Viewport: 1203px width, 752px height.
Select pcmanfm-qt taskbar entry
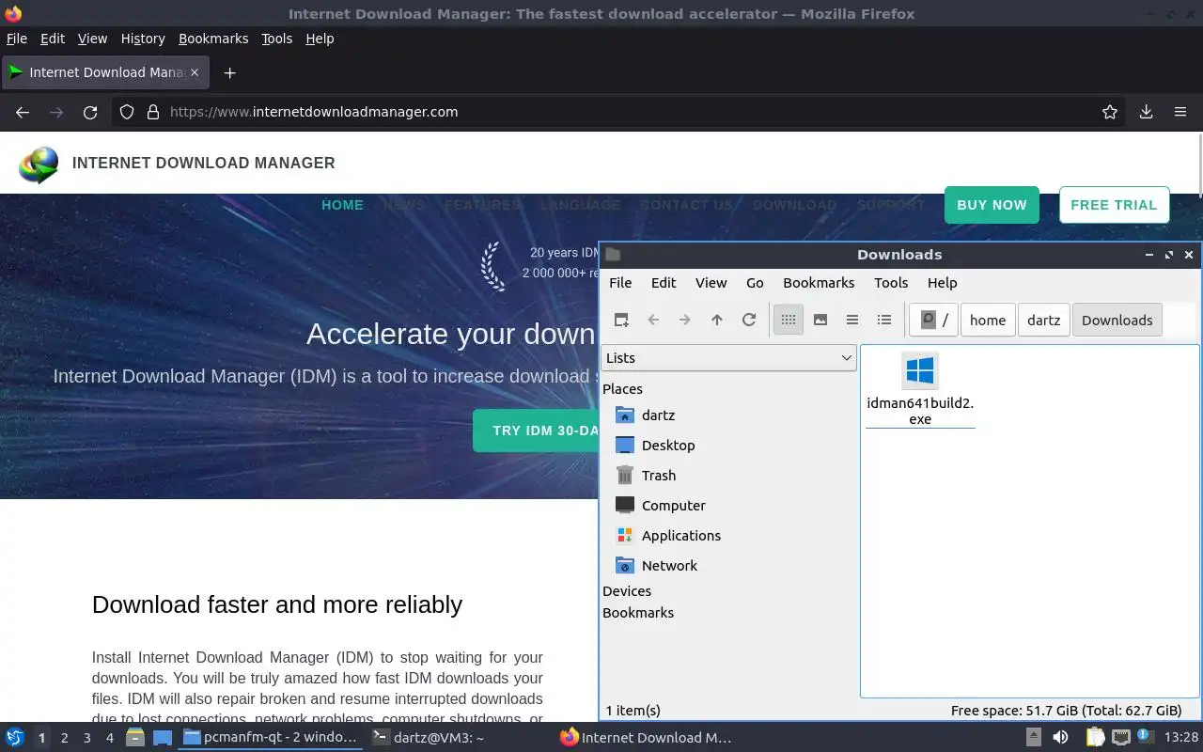tap(271, 738)
